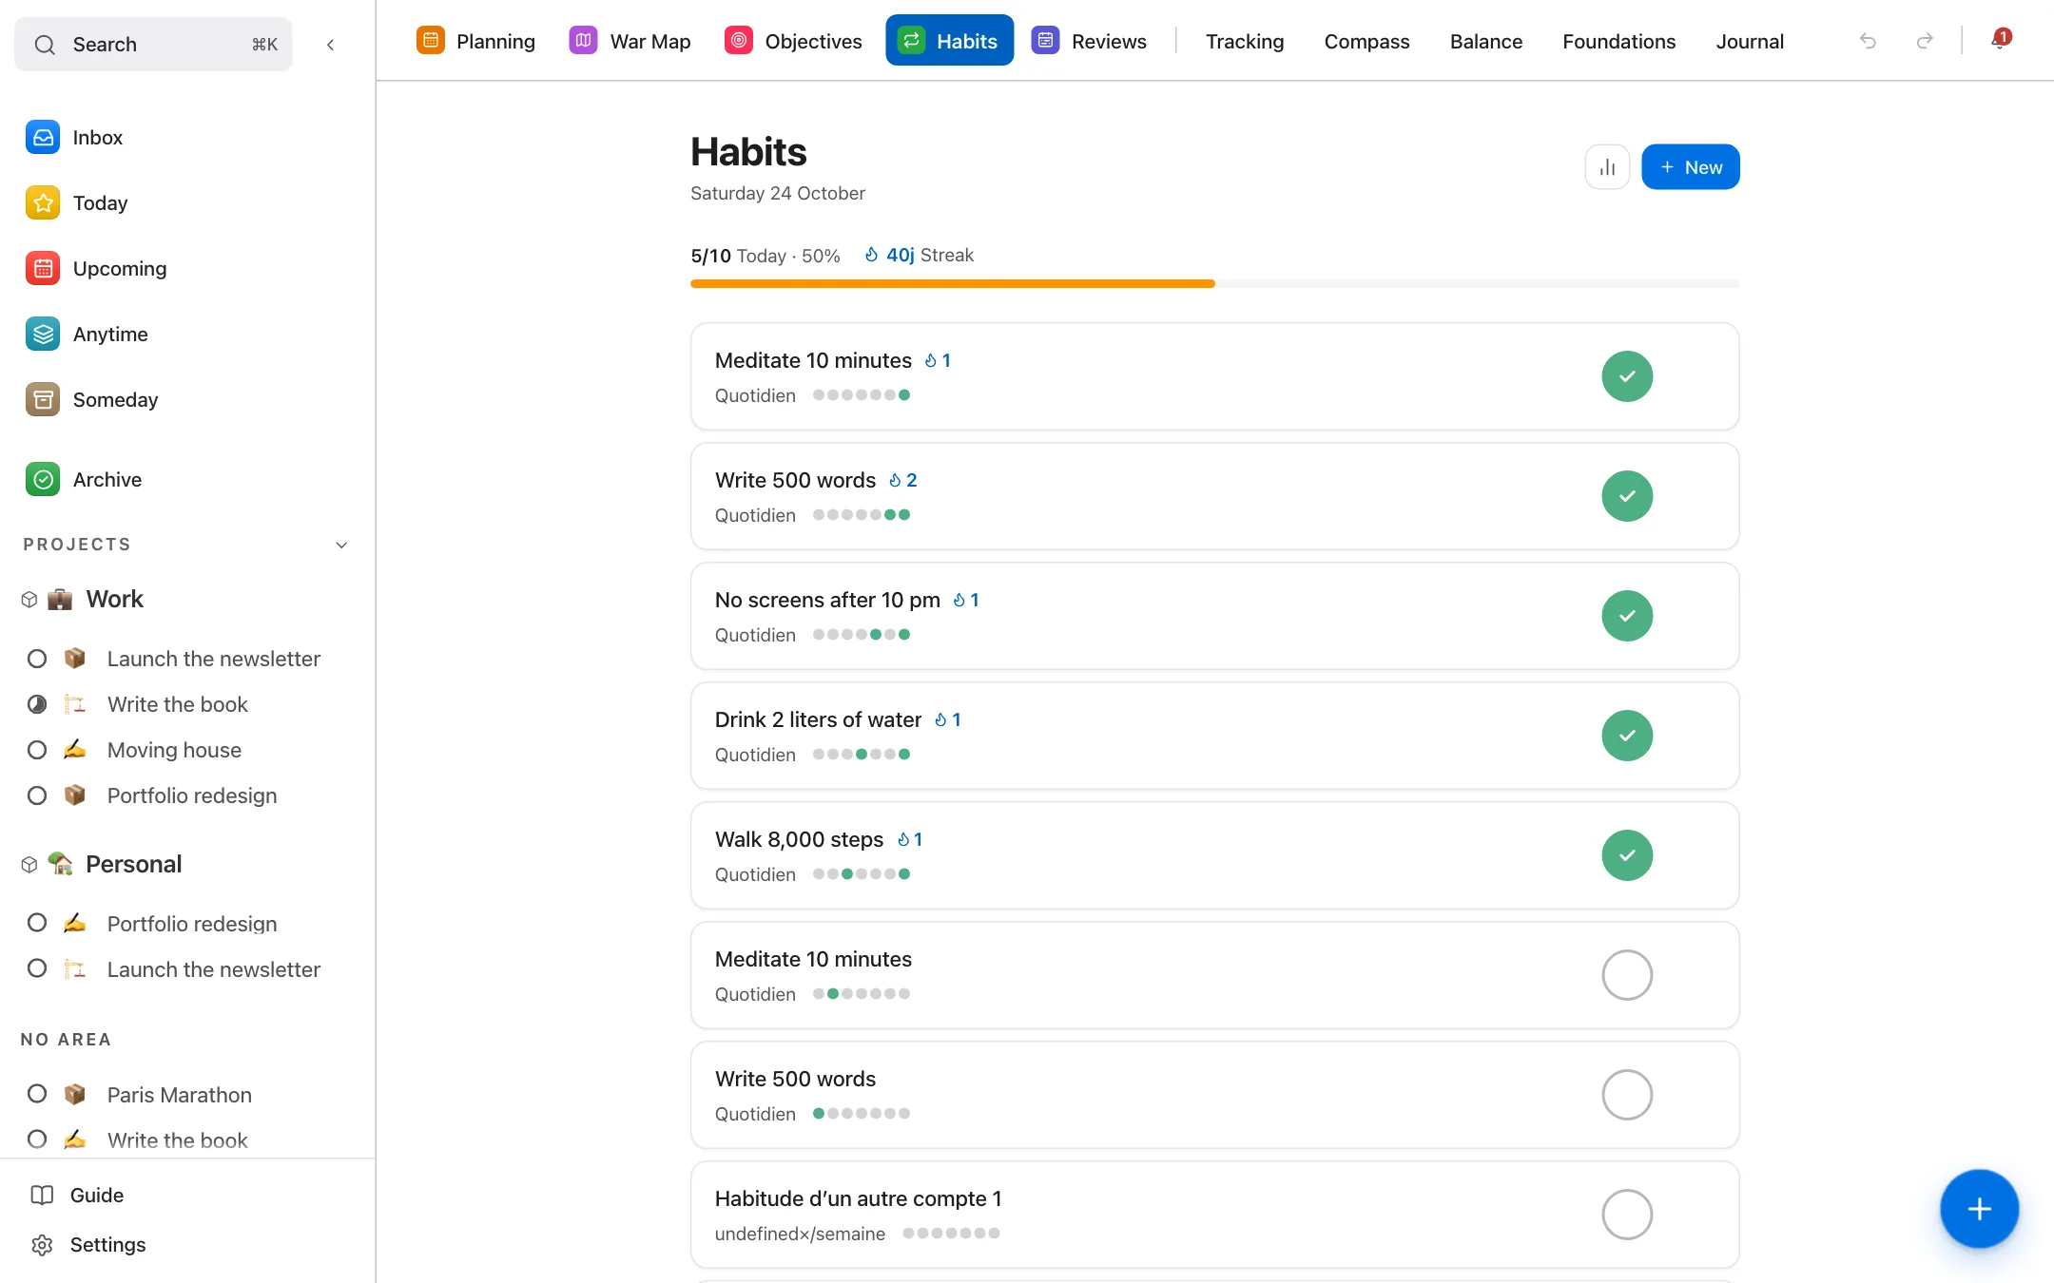Select the Balance tab
The width and height of the screenshot is (2054, 1283).
pos(1486,41)
